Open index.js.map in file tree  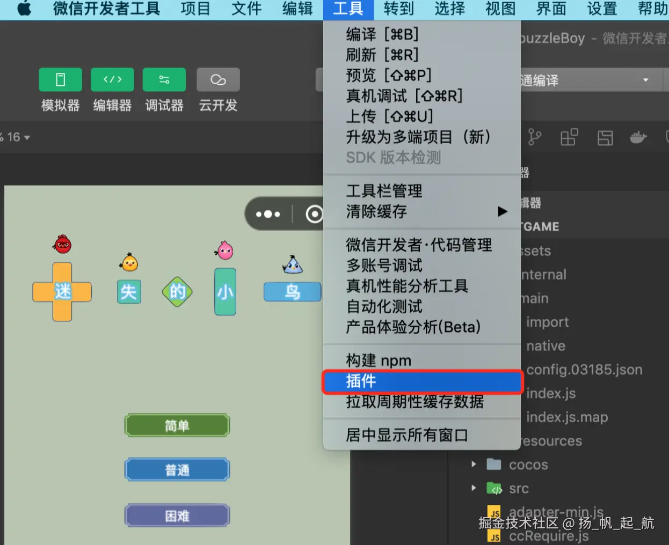click(567, 417)
